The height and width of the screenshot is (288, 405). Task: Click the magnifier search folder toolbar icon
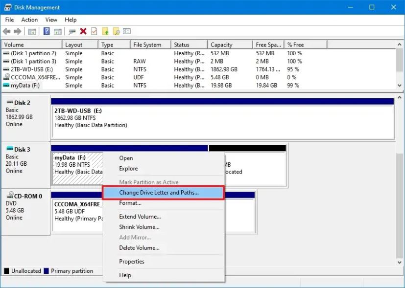pos(116,31)
